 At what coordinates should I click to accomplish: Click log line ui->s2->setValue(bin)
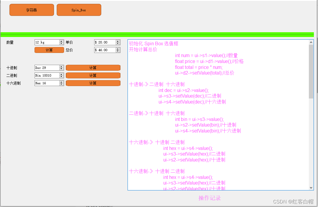pyautogui.click(x=206, y=125)
